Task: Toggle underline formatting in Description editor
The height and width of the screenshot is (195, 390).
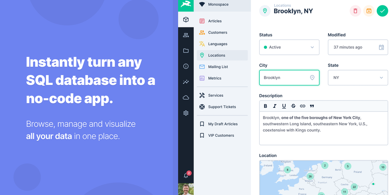Action: point(284,106)
